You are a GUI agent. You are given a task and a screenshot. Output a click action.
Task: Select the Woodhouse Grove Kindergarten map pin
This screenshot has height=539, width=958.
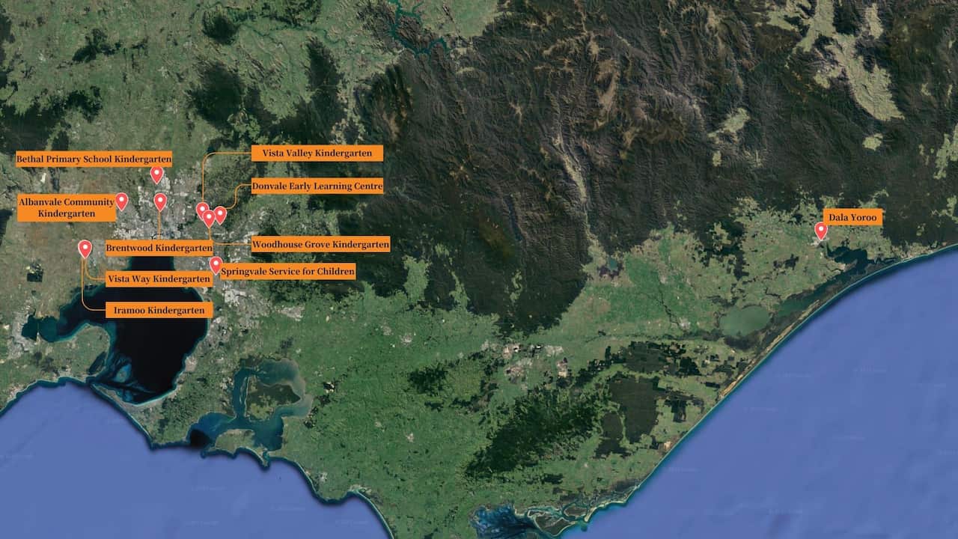(x=209, y=217)
